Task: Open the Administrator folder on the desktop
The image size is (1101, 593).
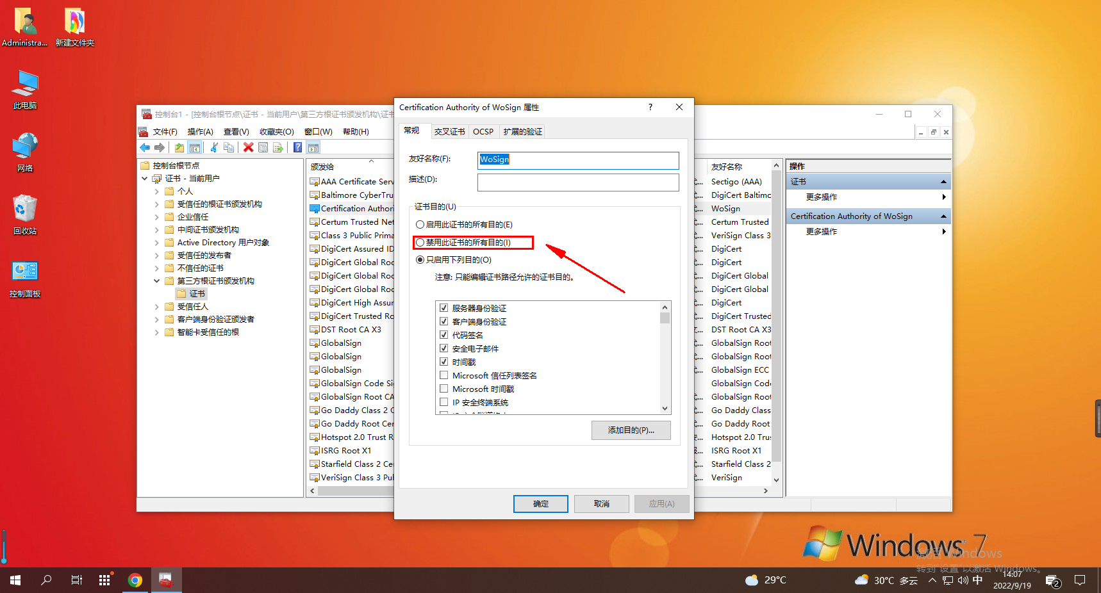Action: [x=25, y=28]
